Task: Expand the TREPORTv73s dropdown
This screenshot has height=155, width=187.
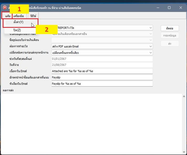Action: (150, 28)
